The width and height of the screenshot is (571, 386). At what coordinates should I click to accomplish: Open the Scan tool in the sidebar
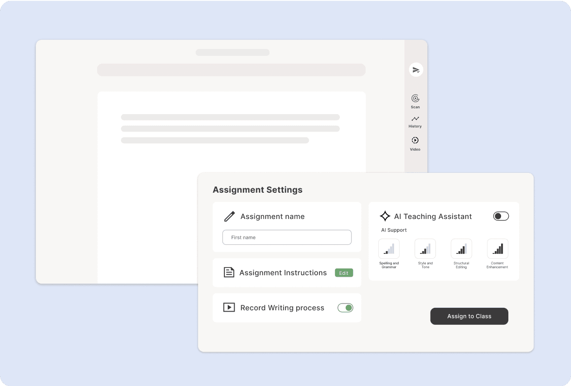[415, 101]
